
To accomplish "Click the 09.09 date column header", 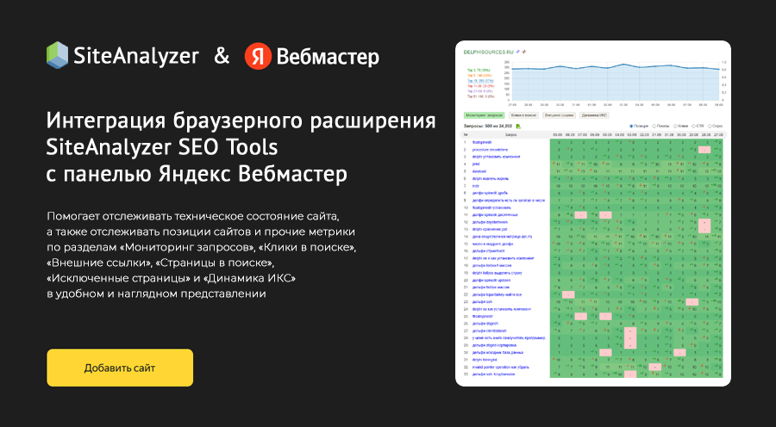I will pos(557,134).
